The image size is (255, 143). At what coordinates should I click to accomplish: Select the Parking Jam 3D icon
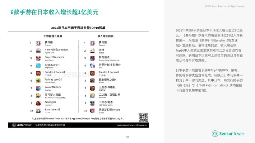click(x=38, y=81)
